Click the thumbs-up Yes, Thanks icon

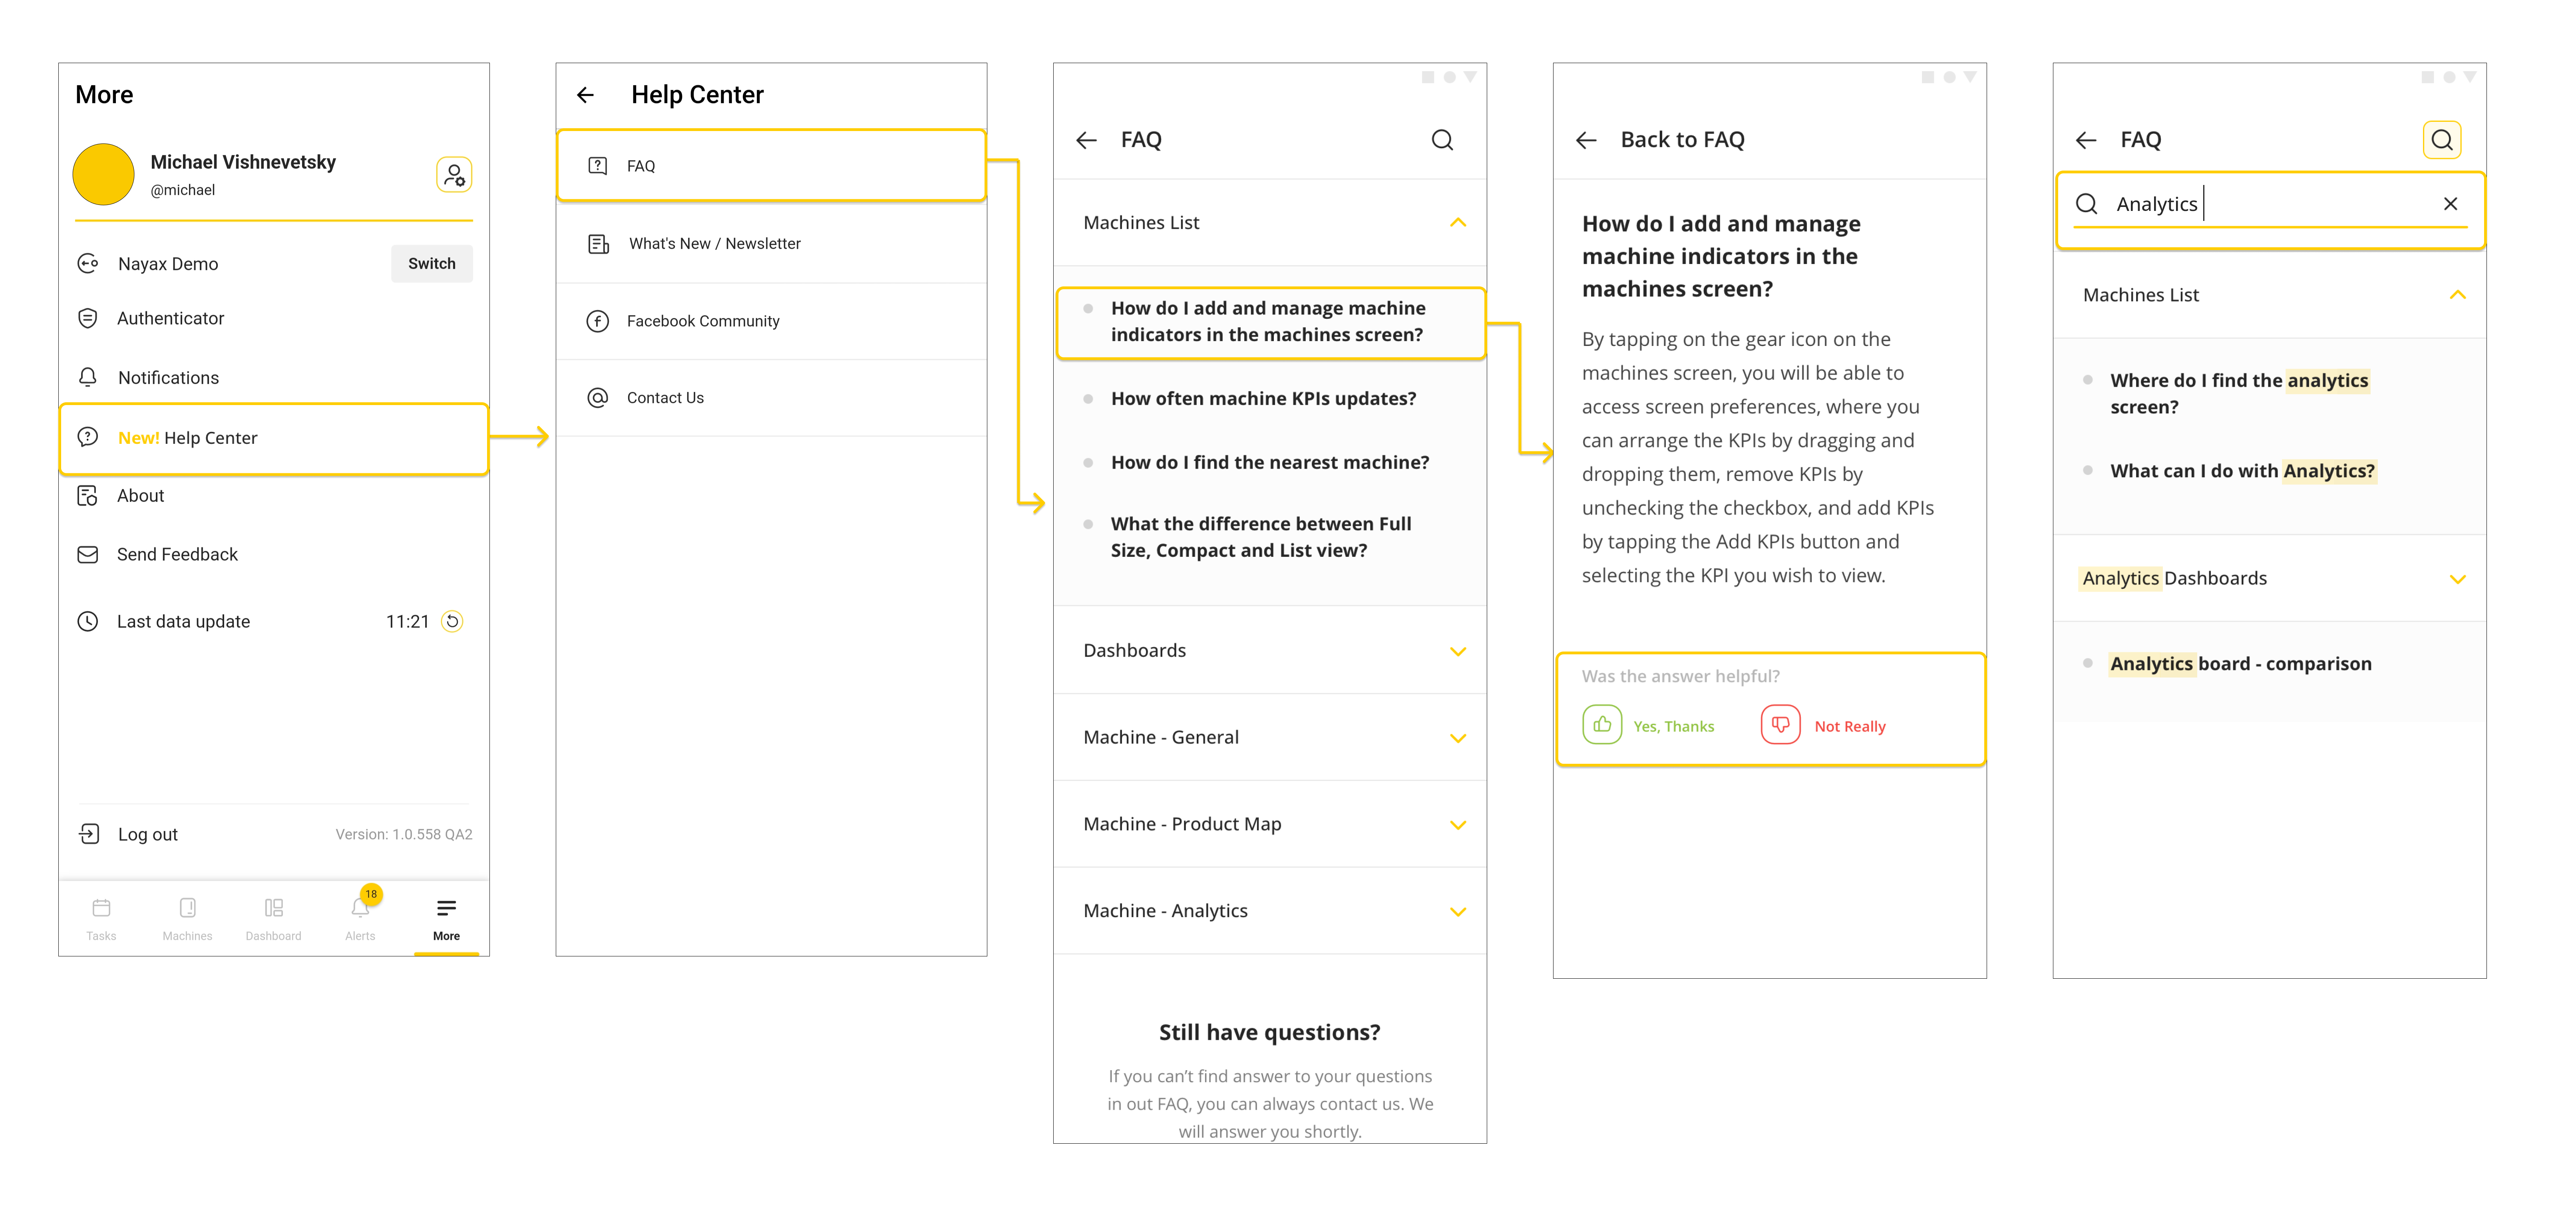pyautogui.click(x=1602, y=725)
